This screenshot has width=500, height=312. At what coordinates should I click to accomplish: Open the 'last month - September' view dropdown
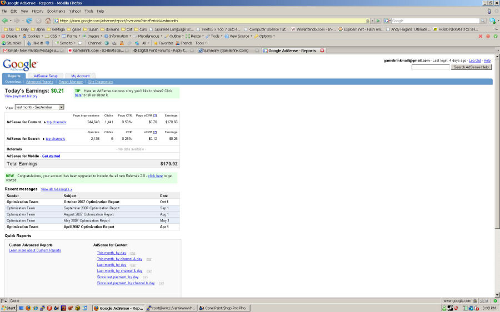39,107
